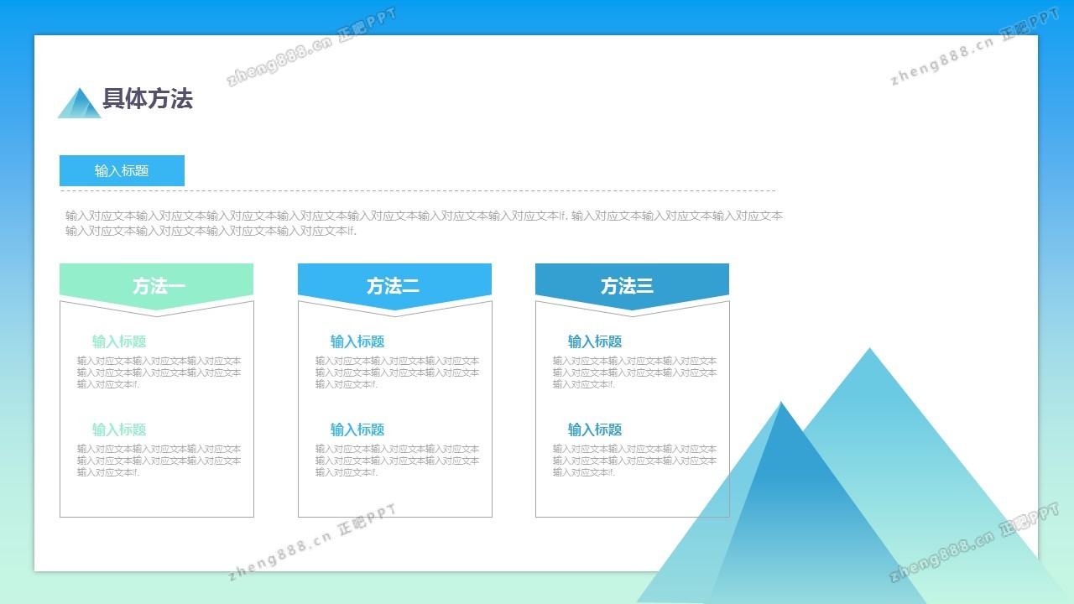Click the lower body text in 方法二 card
This screenshot has height=604, width=1074.
[397, 461]
